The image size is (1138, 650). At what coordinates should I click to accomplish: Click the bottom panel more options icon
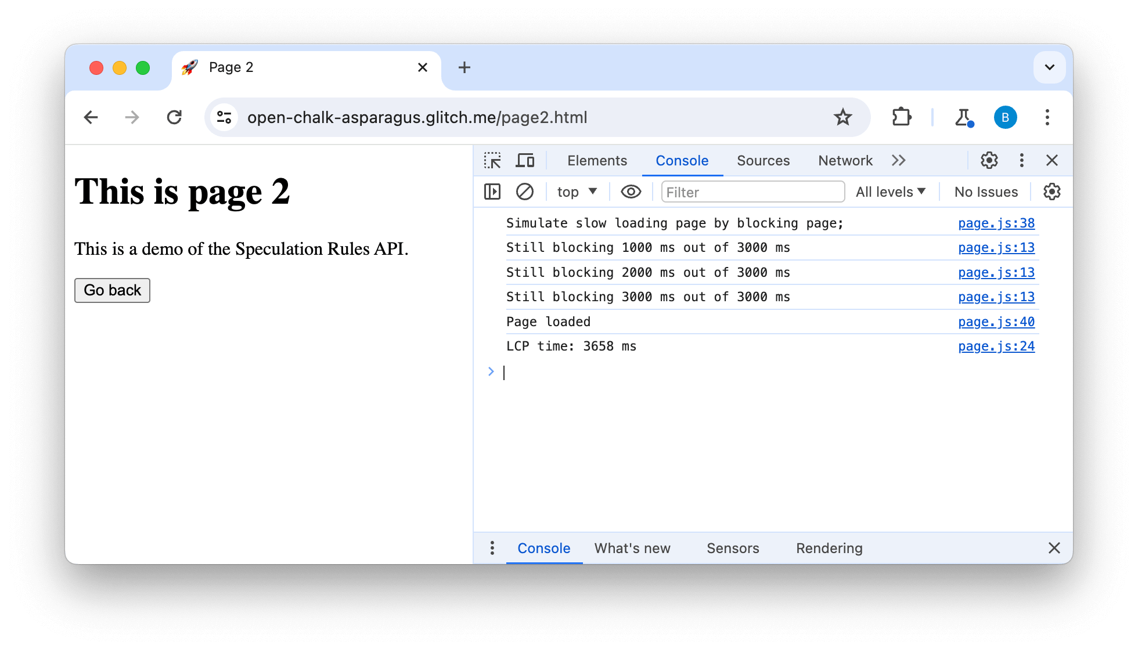492,548
